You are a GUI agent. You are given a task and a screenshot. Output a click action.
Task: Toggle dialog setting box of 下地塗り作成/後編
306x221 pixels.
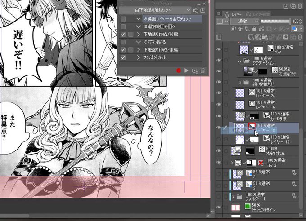[x=131, y=50]
